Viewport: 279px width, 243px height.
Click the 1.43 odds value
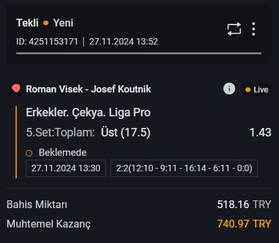pos(260,132)
